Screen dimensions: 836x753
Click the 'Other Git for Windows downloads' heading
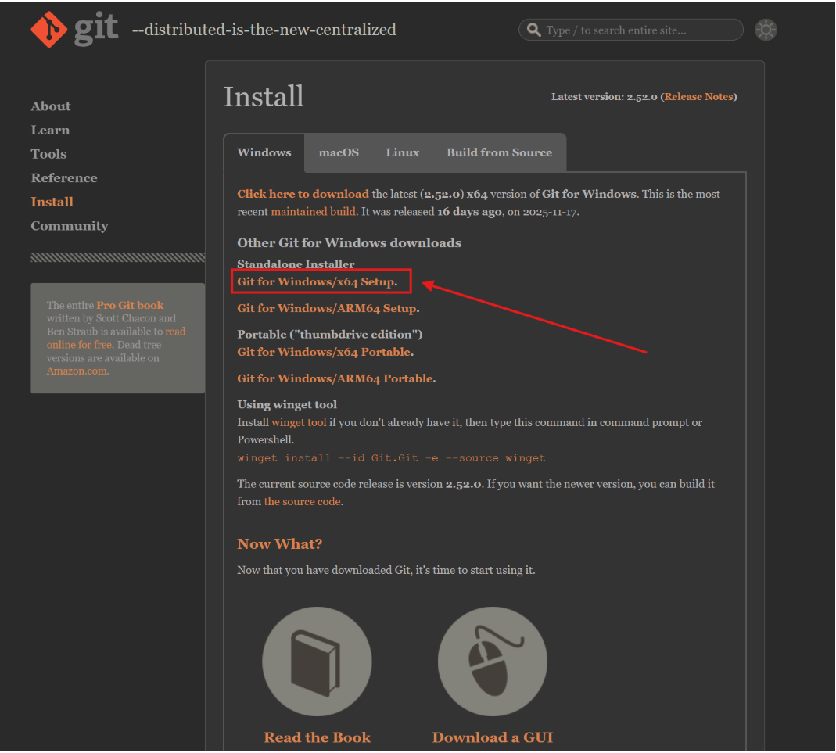350,243
